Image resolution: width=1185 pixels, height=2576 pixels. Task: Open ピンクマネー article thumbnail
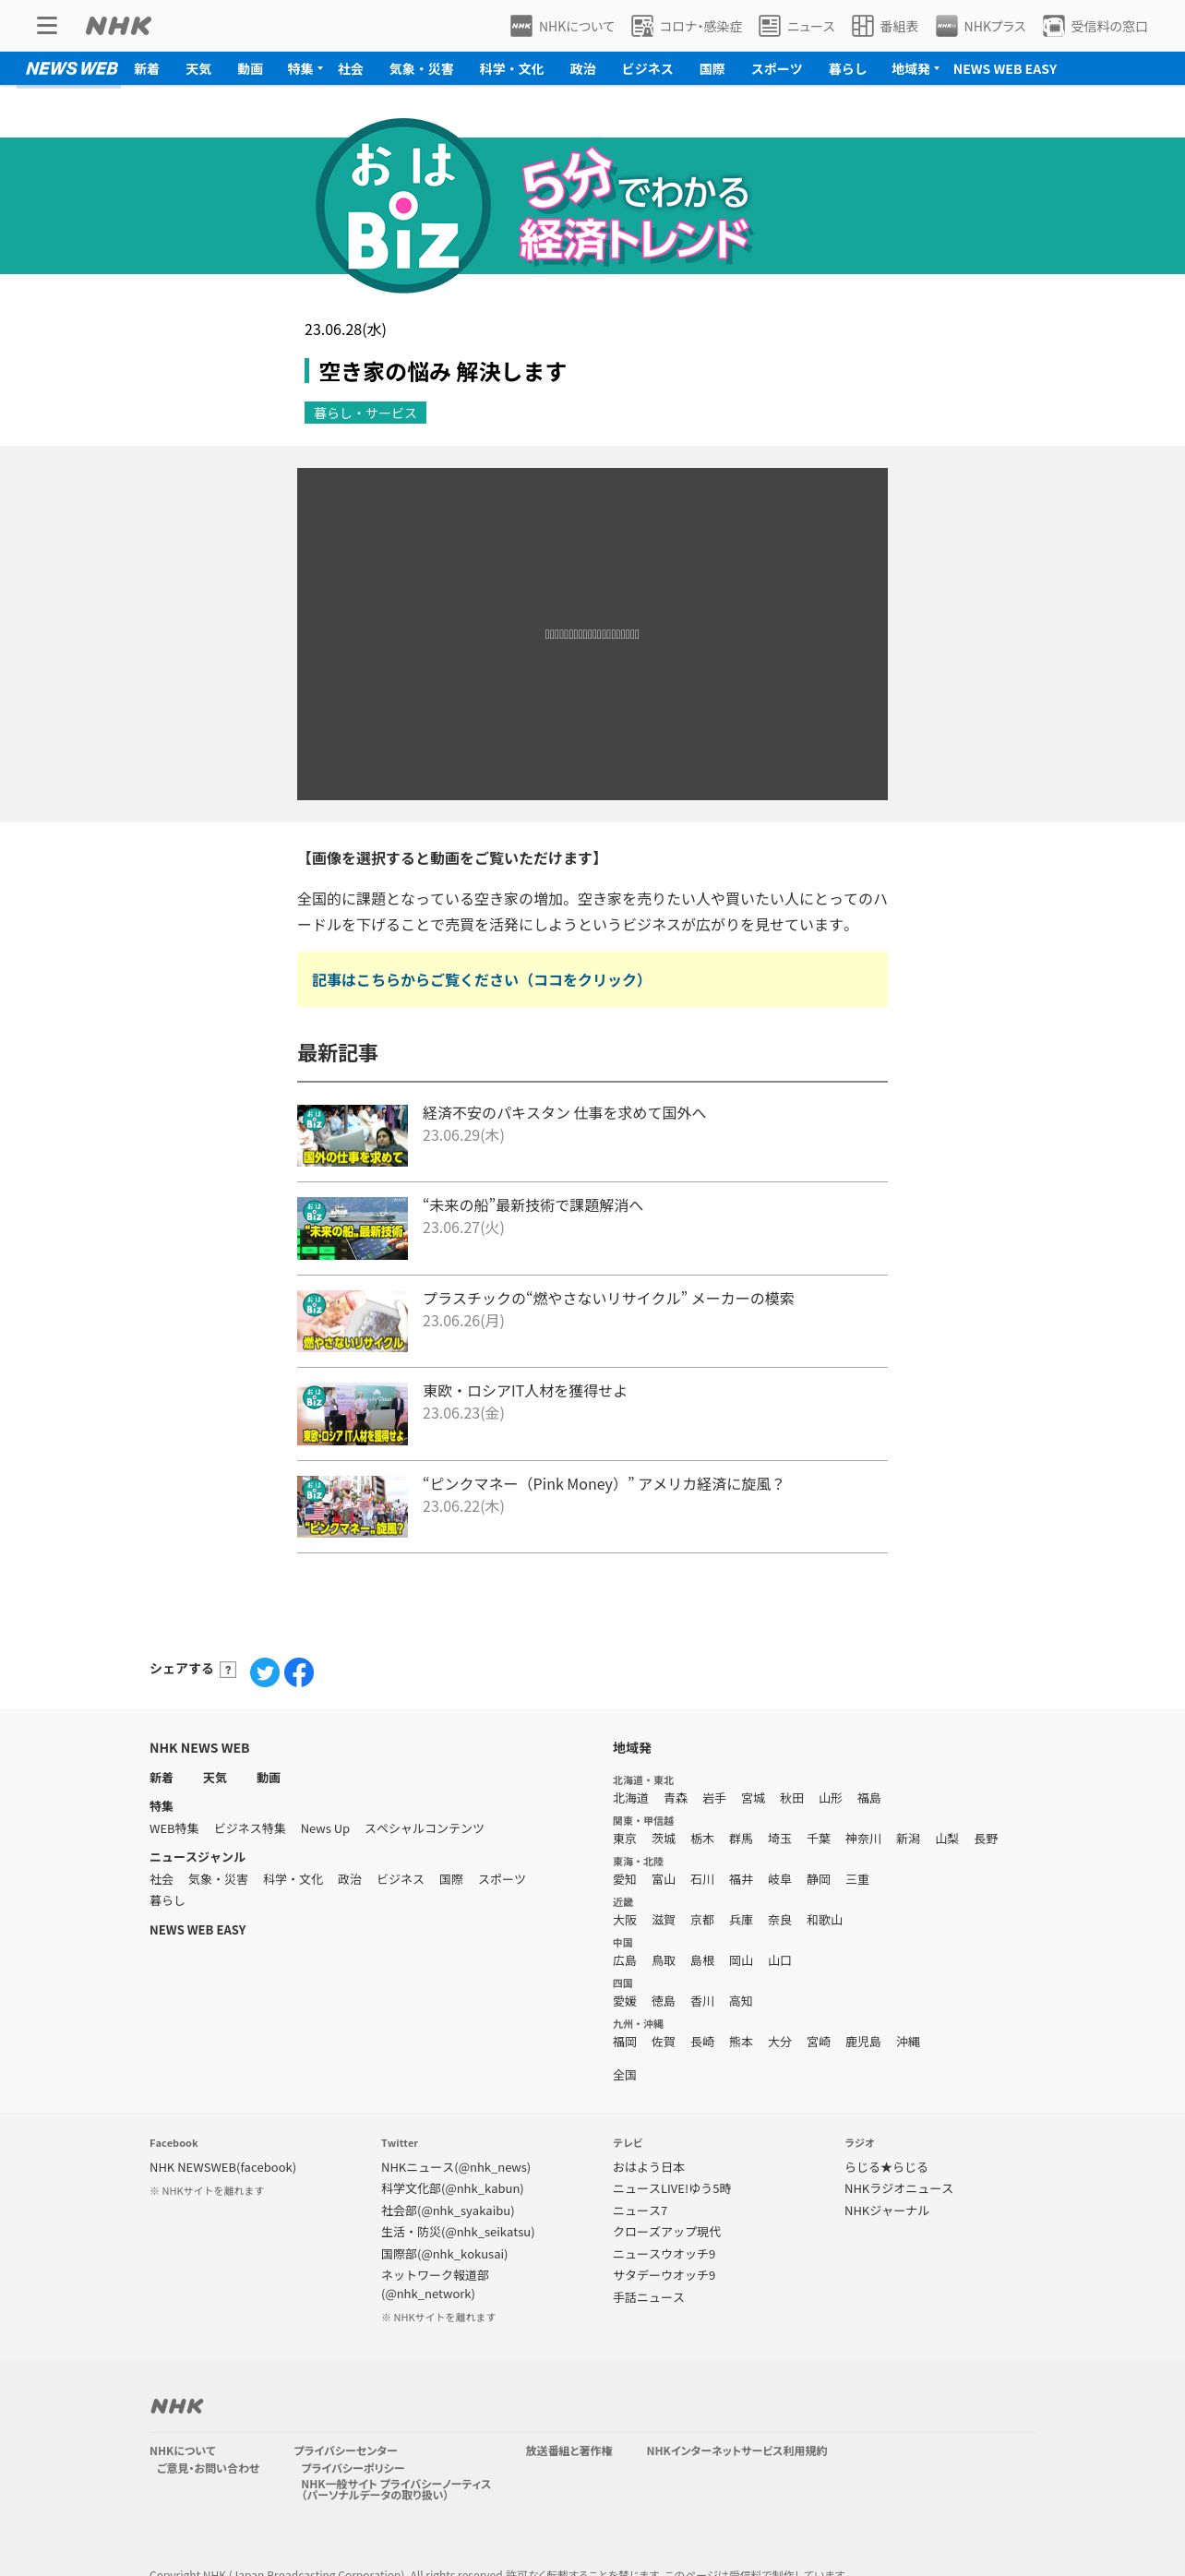pos(352,1506)
